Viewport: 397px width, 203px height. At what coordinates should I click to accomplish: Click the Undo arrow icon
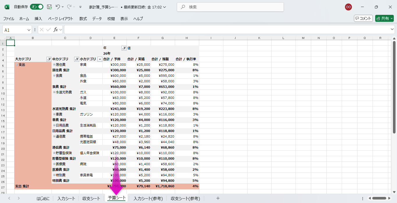tap(58, 7)
